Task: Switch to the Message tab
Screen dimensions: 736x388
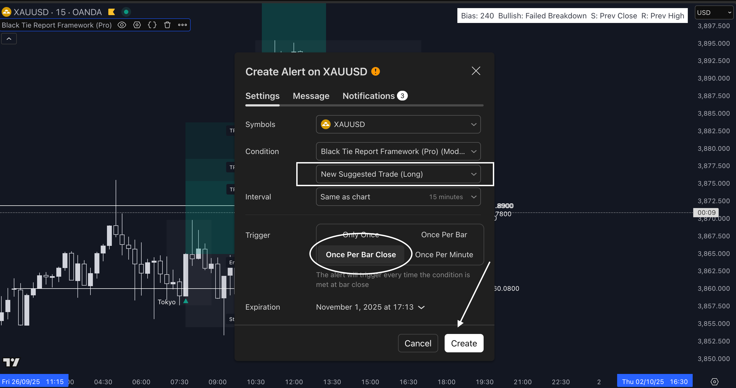Action: coord(311,96)
